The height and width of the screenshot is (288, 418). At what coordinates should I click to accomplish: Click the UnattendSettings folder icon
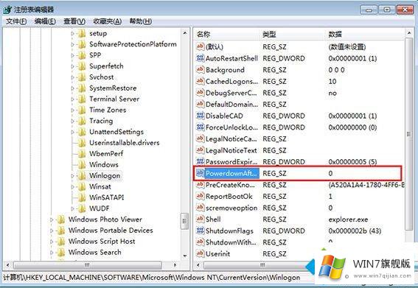tap(82, 132)
